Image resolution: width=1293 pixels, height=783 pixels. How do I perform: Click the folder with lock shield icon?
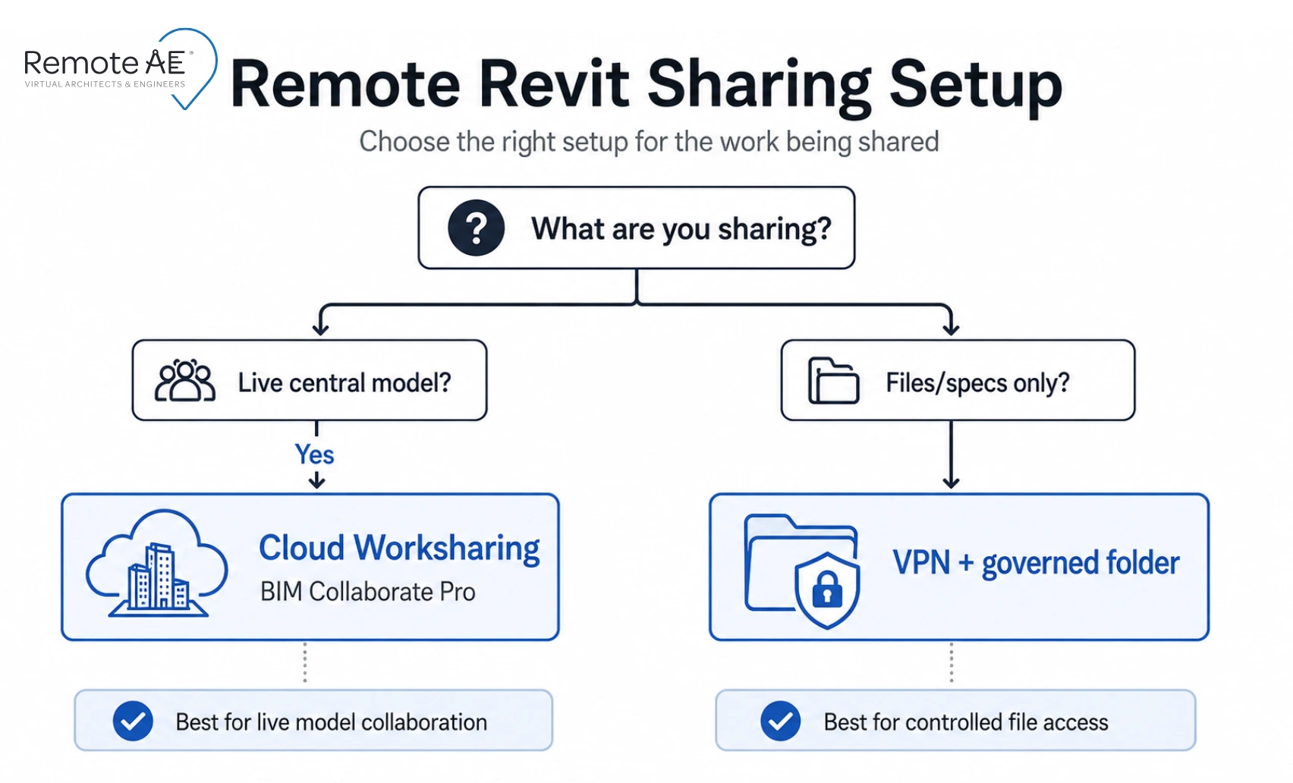point(802,571)
